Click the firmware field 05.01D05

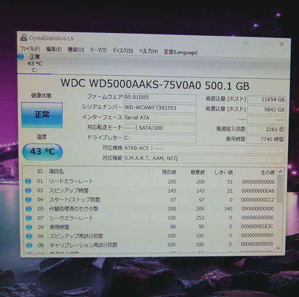(x=160, y=98)
